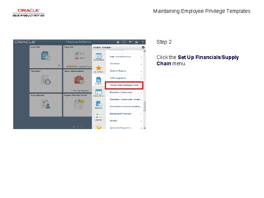Open Enterprise Components menu
264x198 pixels.
124,93
